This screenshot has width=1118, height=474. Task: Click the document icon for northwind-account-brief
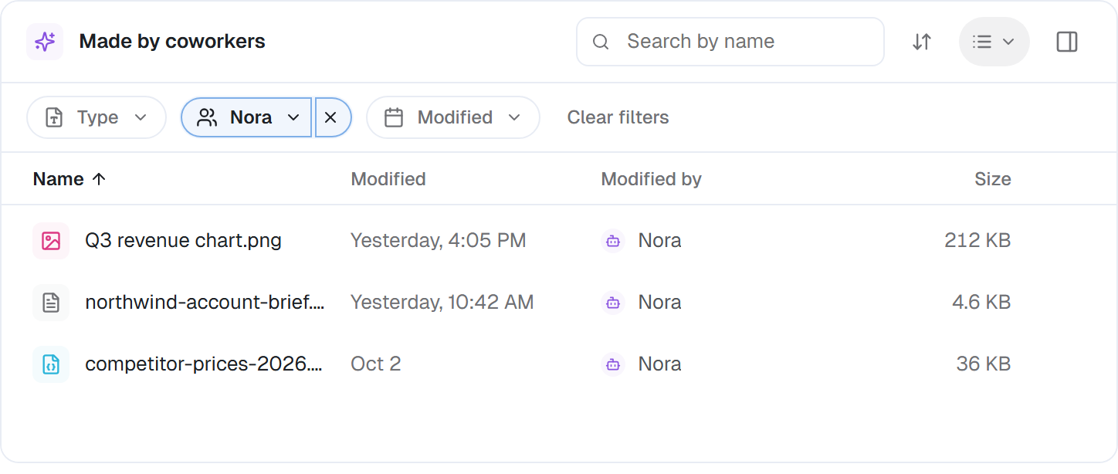tap(51, 303)
